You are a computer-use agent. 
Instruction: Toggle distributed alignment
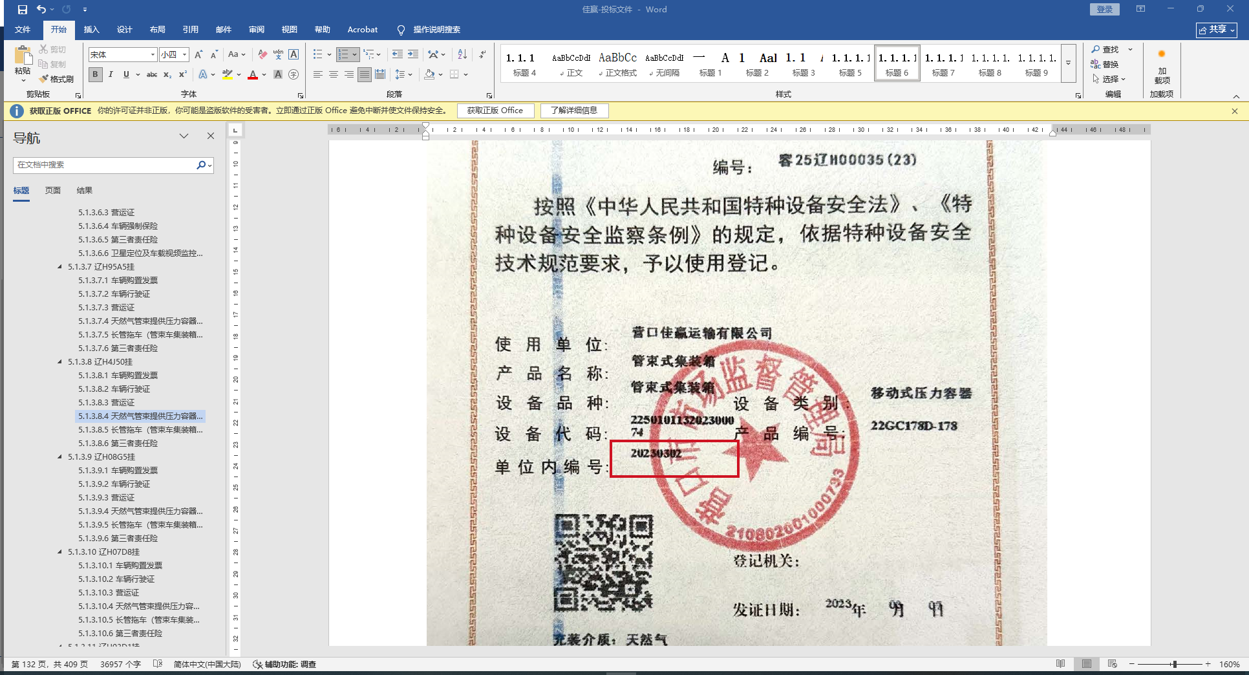click(380, 74)
